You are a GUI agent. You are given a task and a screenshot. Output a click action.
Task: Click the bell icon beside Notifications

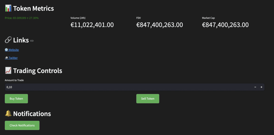coord(8,114)
